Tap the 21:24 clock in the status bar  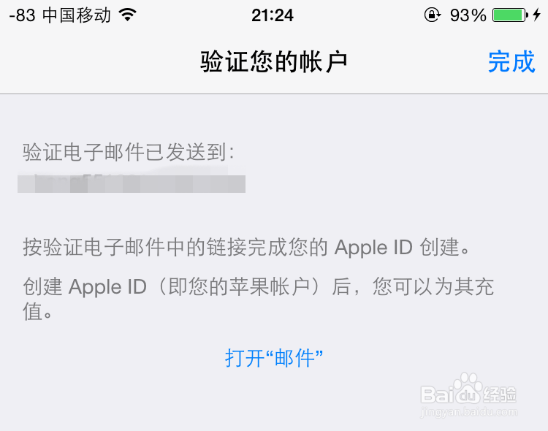273,15
